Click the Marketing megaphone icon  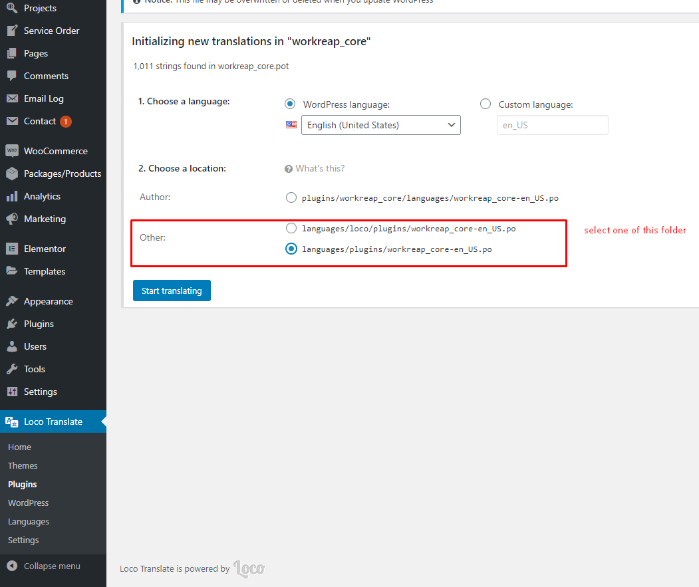coord(12,219)
